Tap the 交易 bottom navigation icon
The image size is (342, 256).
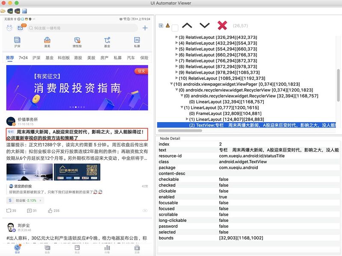tap(137, 249)
